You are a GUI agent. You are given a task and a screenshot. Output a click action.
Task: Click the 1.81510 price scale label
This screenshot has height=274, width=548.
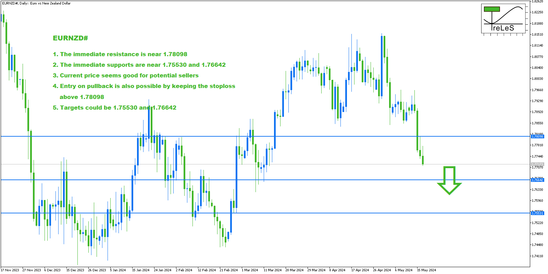click(537, 35)
